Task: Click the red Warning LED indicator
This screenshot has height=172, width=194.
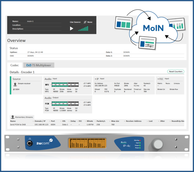Action: (140, 140)
